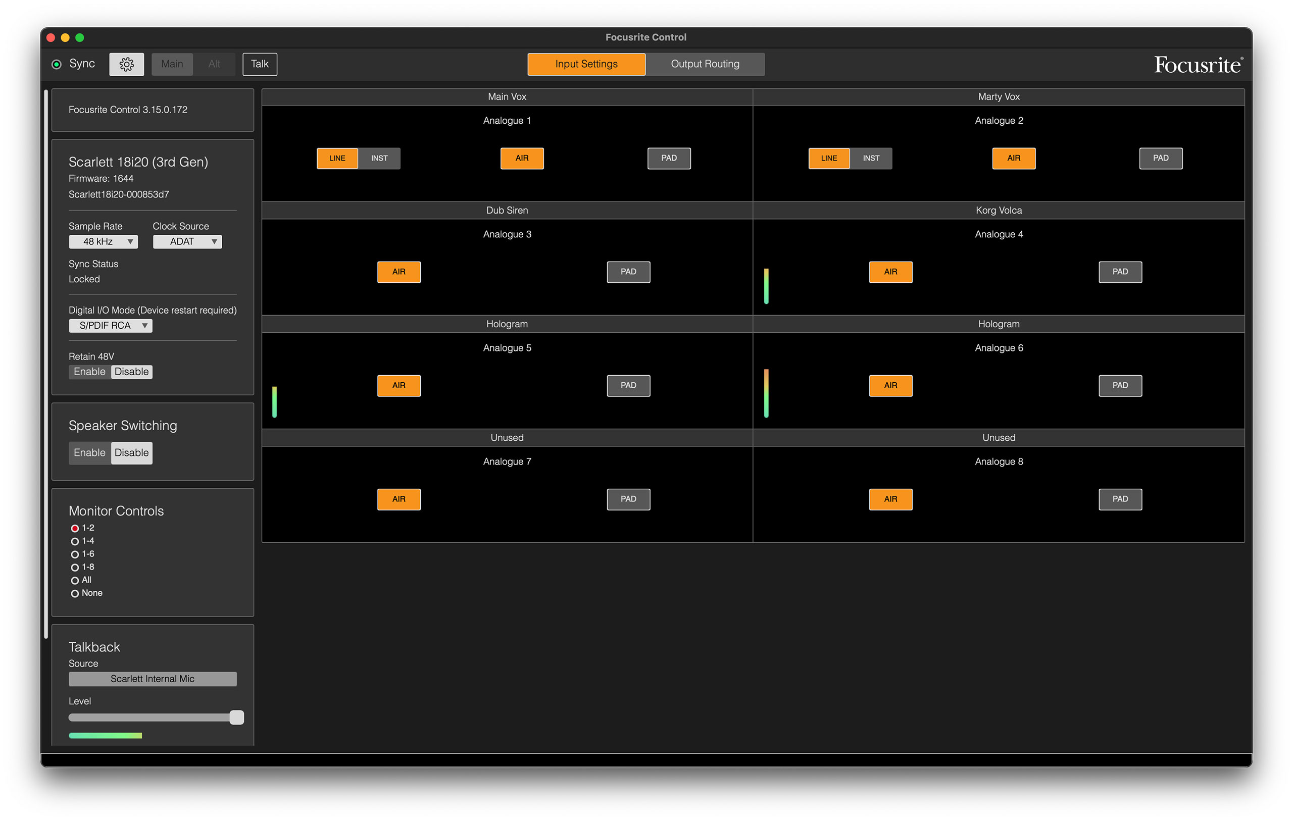
Task: Toggle AIR on Analogue 5
Action: click(399, 386)
